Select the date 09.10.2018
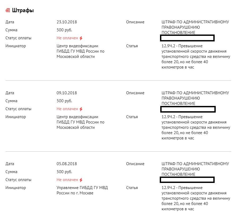Image resolution: width=238 pixels, height=214 pixels. tap(67, 93)
